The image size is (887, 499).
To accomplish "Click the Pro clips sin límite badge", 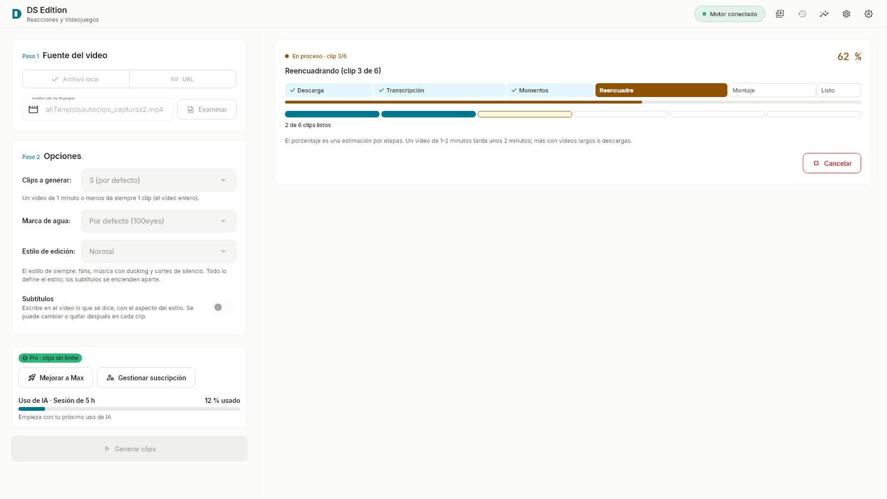I will pyautogui.click(x=50, y=358).
